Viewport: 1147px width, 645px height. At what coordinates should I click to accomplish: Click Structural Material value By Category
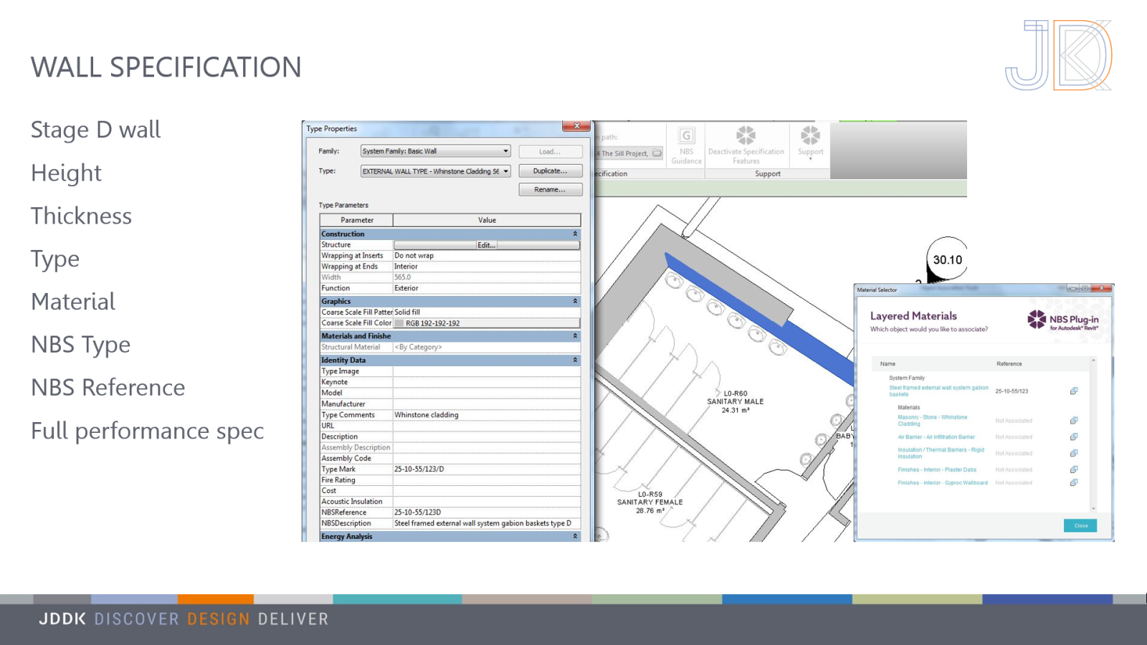487,347
